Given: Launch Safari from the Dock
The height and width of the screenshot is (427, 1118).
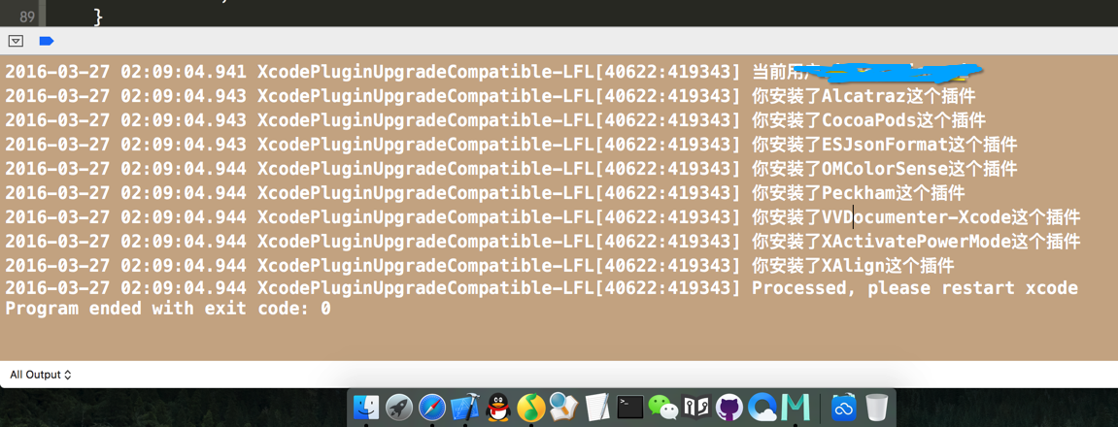Looking at the screenshot, I should [x=432, y=407].
